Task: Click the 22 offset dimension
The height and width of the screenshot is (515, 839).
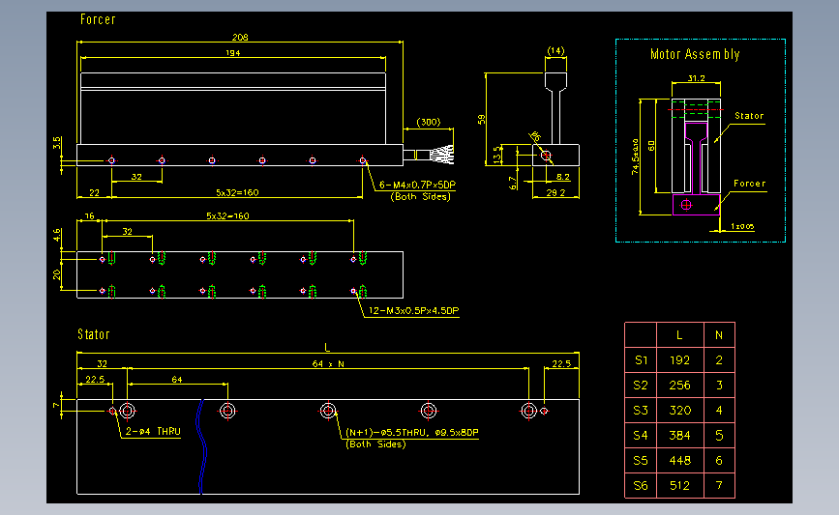Action: (x=94, y=192)
